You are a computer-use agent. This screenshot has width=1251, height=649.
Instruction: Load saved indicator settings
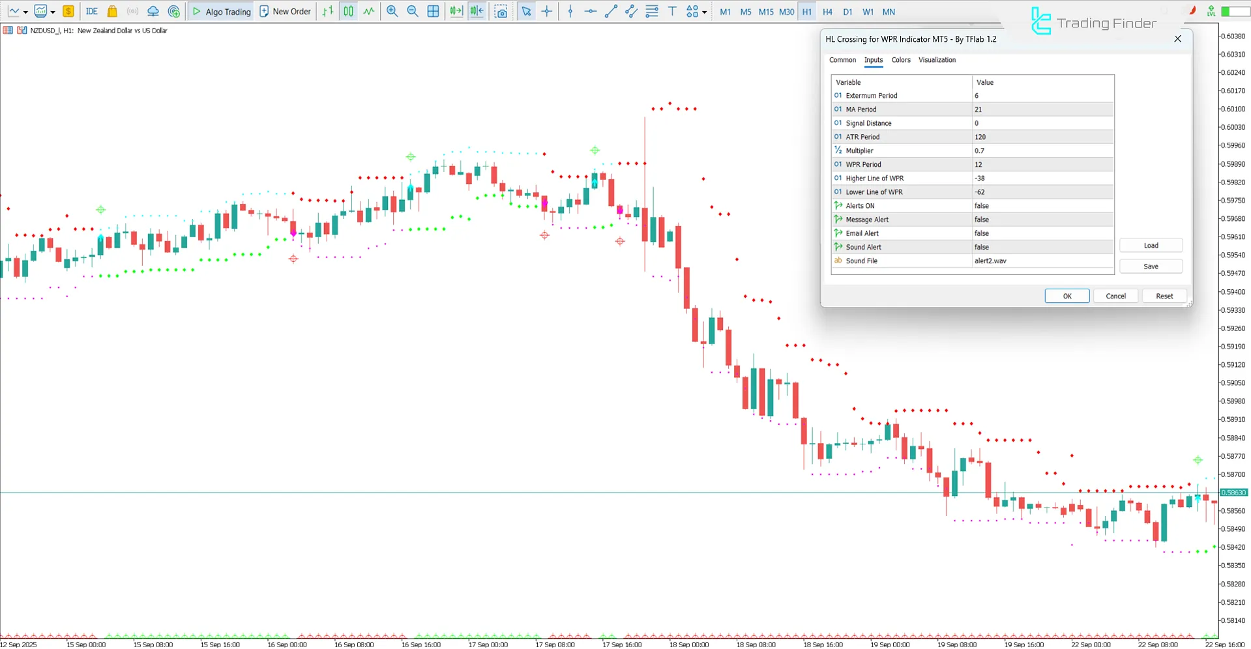1150,245
